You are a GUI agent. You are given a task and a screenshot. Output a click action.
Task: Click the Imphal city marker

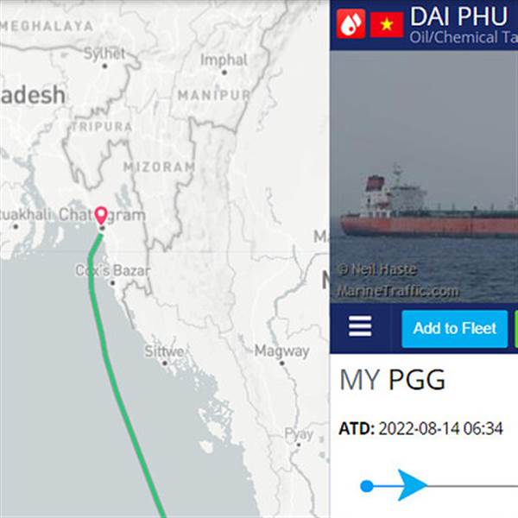pos(224,73)
